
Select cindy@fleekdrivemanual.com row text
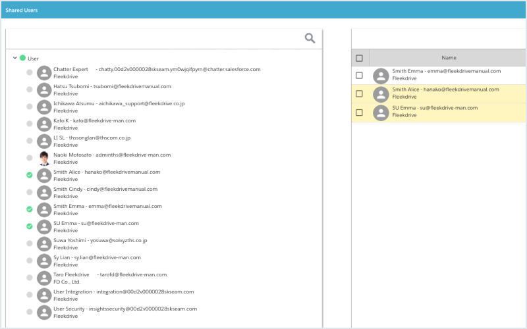[122, 189]
